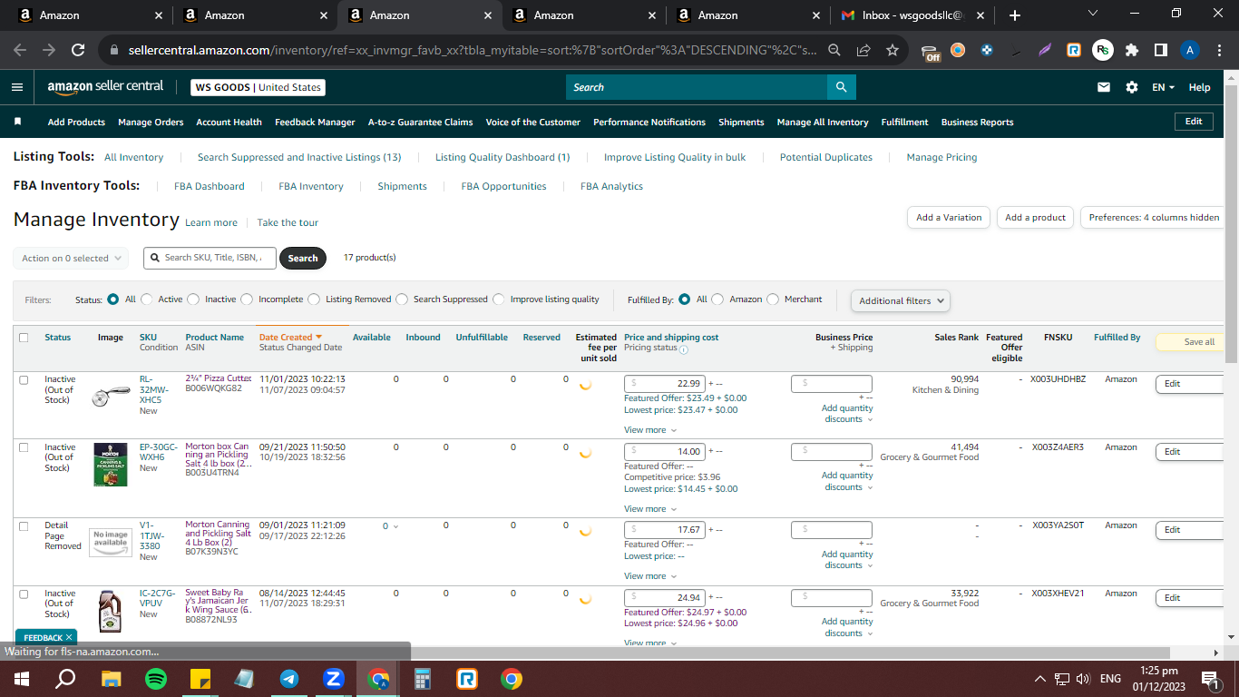Viewport: 1239px width, 697px height.
Task: Choose the Listing Removed status filter
Action: 315,299
